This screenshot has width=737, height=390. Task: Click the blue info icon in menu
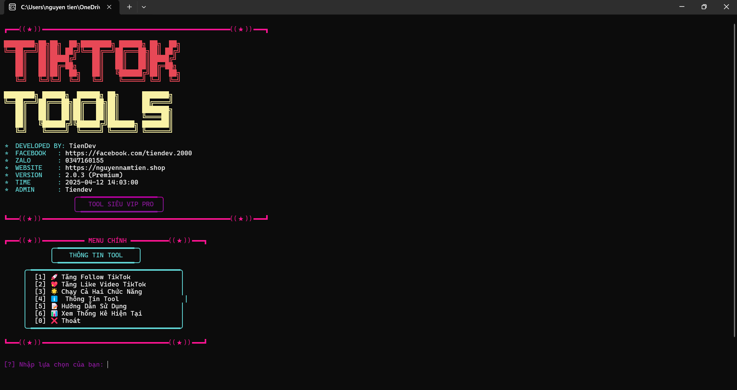(54, 299)
